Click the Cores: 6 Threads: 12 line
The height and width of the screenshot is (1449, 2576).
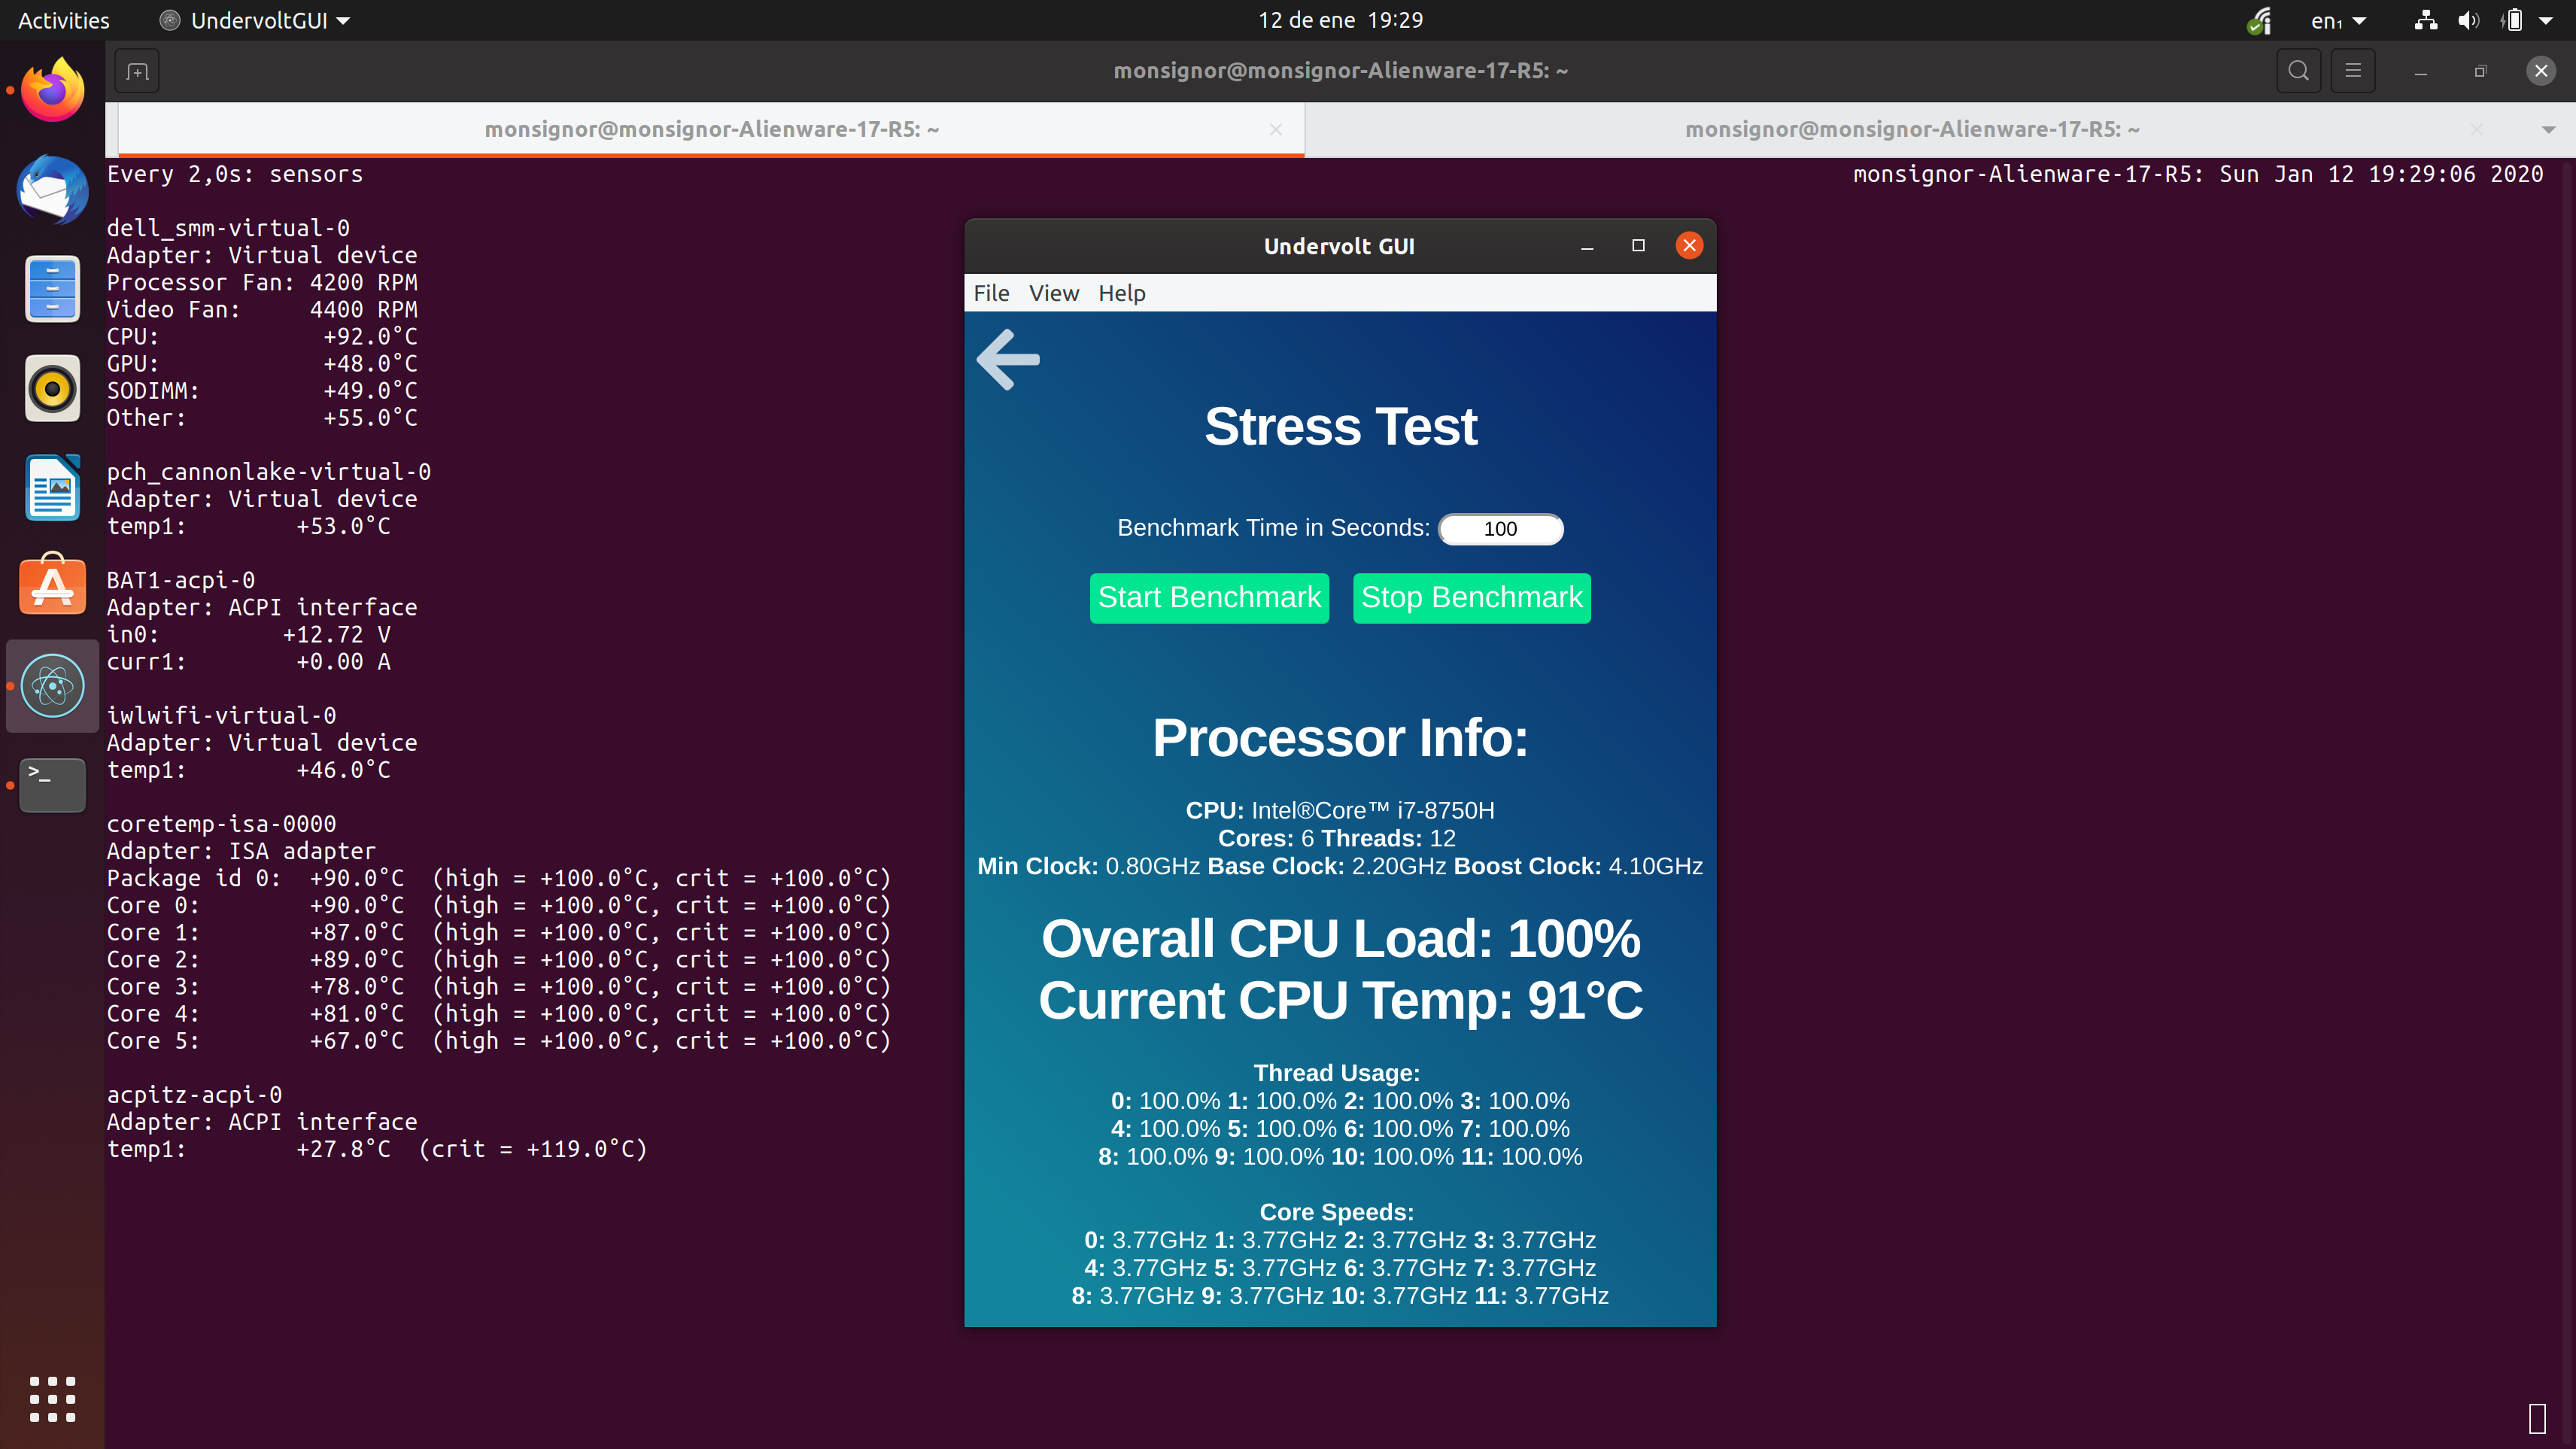click(x=1336, y=838)
